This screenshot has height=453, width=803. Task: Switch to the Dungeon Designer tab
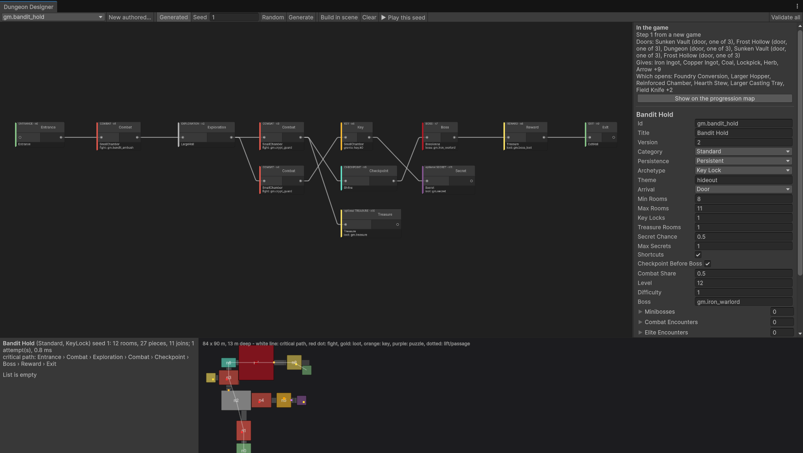(28, 7)
